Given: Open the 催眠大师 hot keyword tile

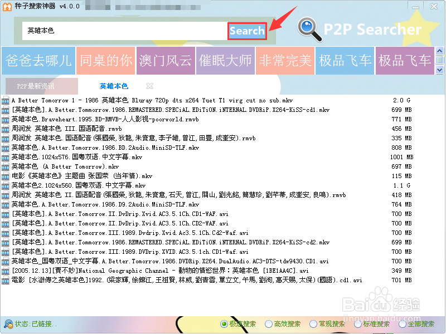Looking at the screenshot, I should pos(225,61).
